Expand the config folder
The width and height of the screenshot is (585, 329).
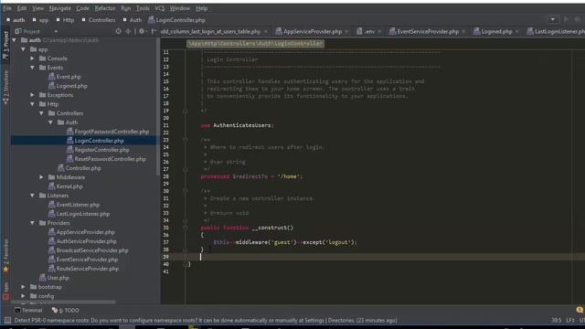(23, 296)
